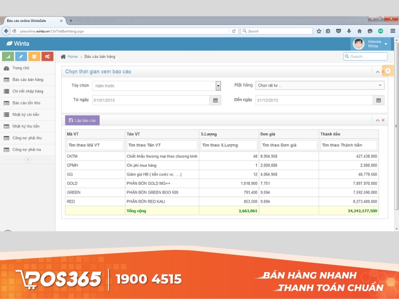Click the orange users group button
399x299 pixels.
click(x=34, y=56)
